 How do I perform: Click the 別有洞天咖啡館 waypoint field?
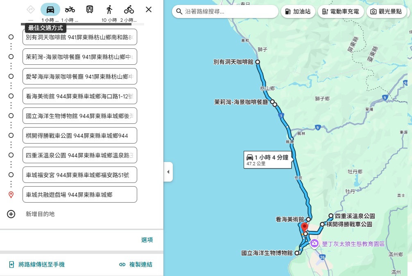click(79, 37)
